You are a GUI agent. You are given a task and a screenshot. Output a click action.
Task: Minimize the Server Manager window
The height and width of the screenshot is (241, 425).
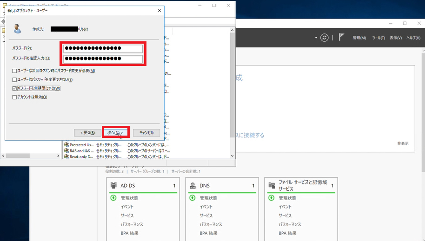point(391,24)
